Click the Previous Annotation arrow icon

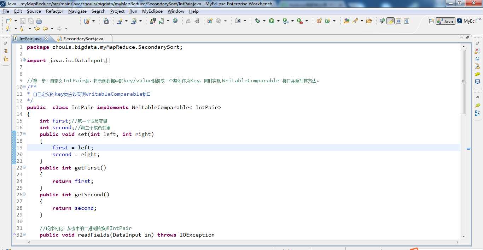(22, 28)
